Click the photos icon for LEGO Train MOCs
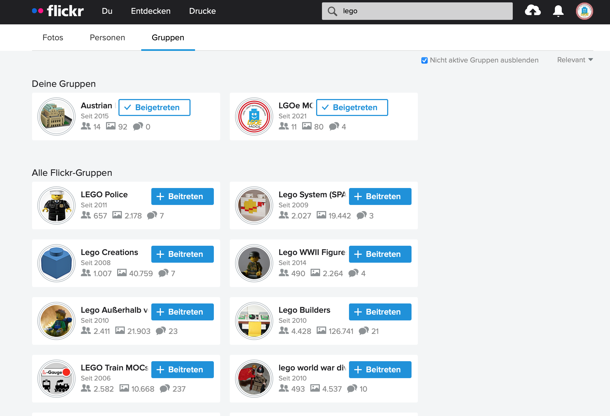 point(124,388)
